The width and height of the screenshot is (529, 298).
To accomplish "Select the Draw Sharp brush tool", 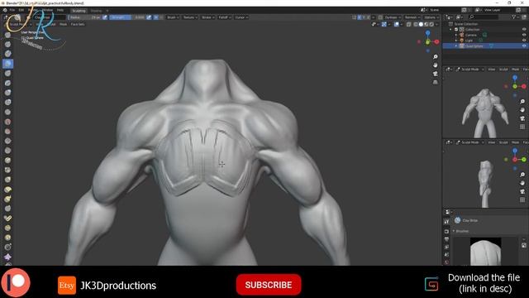I will pyautogui.click(x=7, y=44).
